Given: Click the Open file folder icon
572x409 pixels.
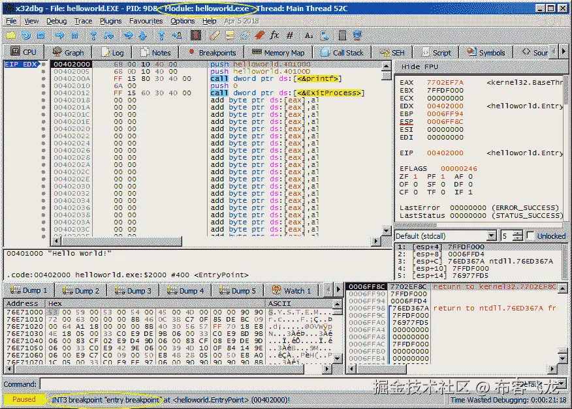Looking at the screenshot, I should point(10,35).
